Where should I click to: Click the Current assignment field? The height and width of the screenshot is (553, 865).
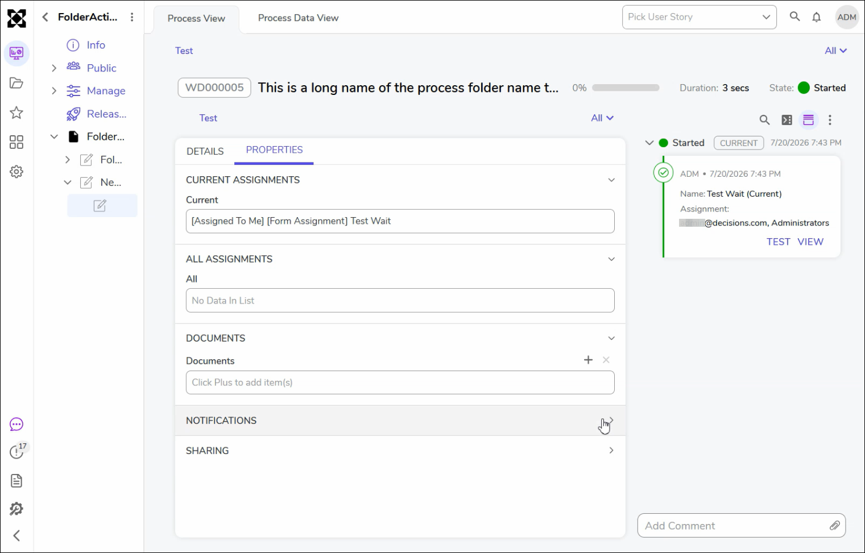tap(400, 221)
